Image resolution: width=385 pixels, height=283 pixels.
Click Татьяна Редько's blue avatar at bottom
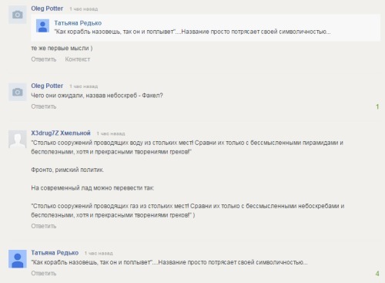pyautogui.click(x=18, y=259)
